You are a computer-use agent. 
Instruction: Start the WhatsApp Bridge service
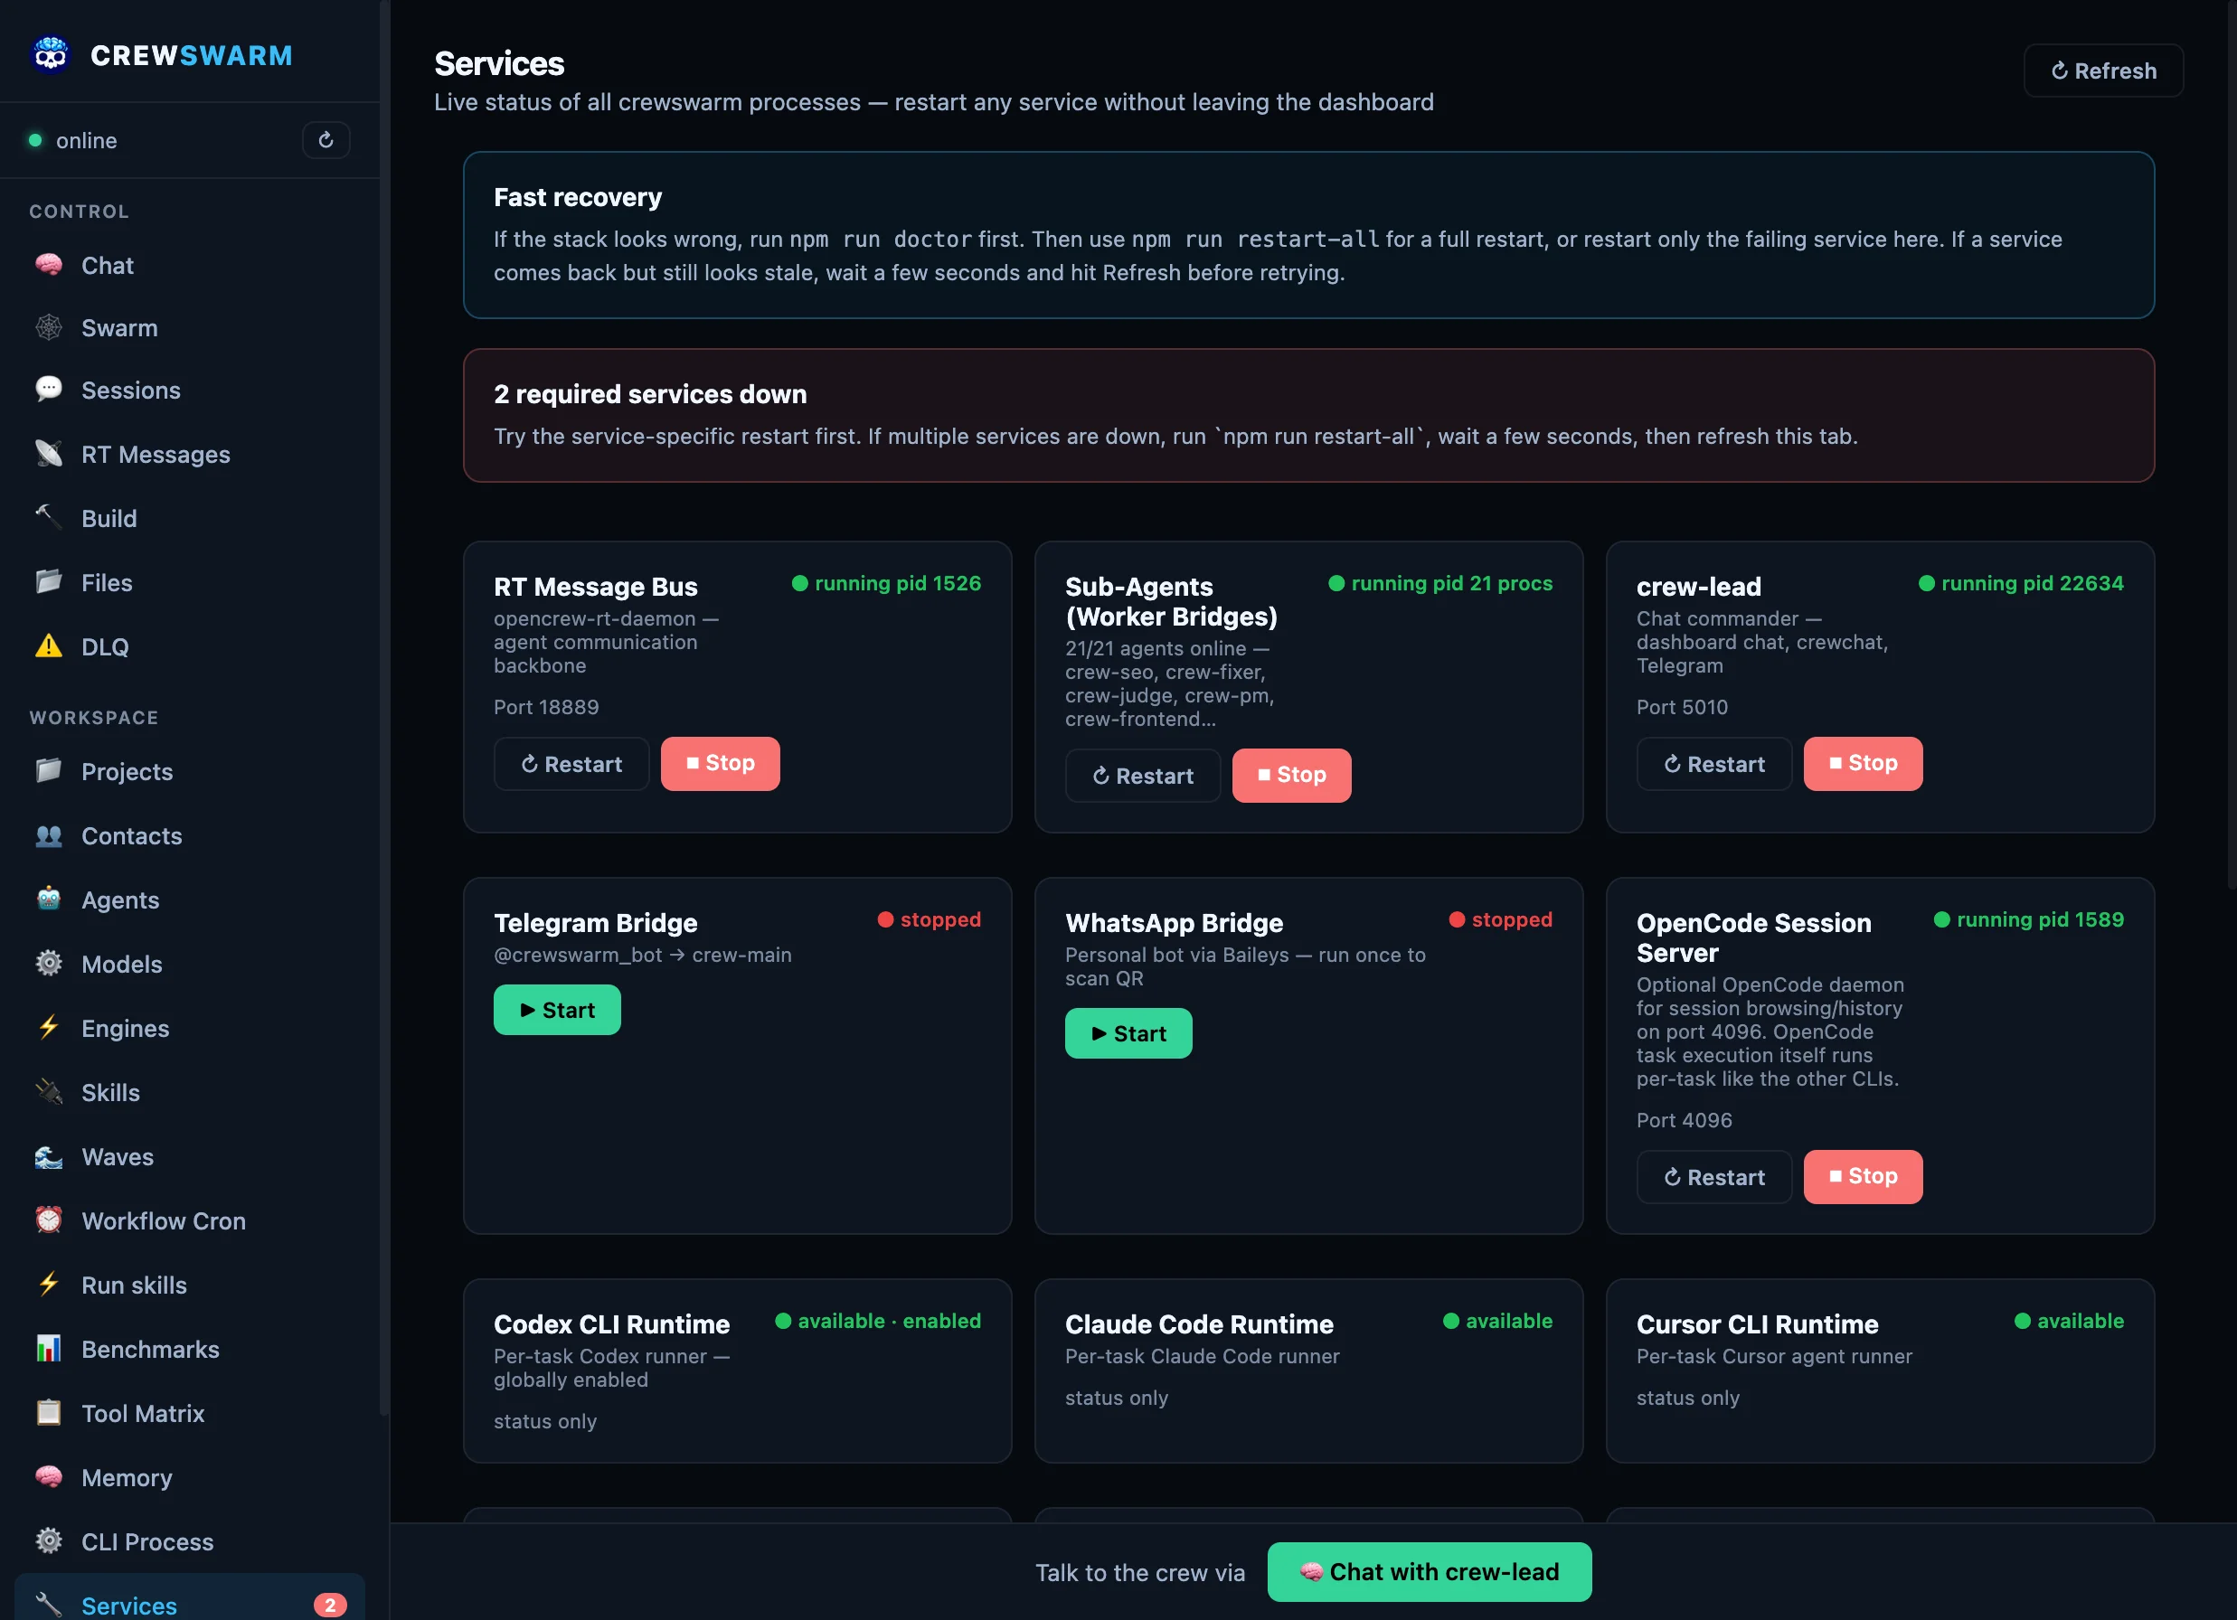(x=1128, y=1033)
